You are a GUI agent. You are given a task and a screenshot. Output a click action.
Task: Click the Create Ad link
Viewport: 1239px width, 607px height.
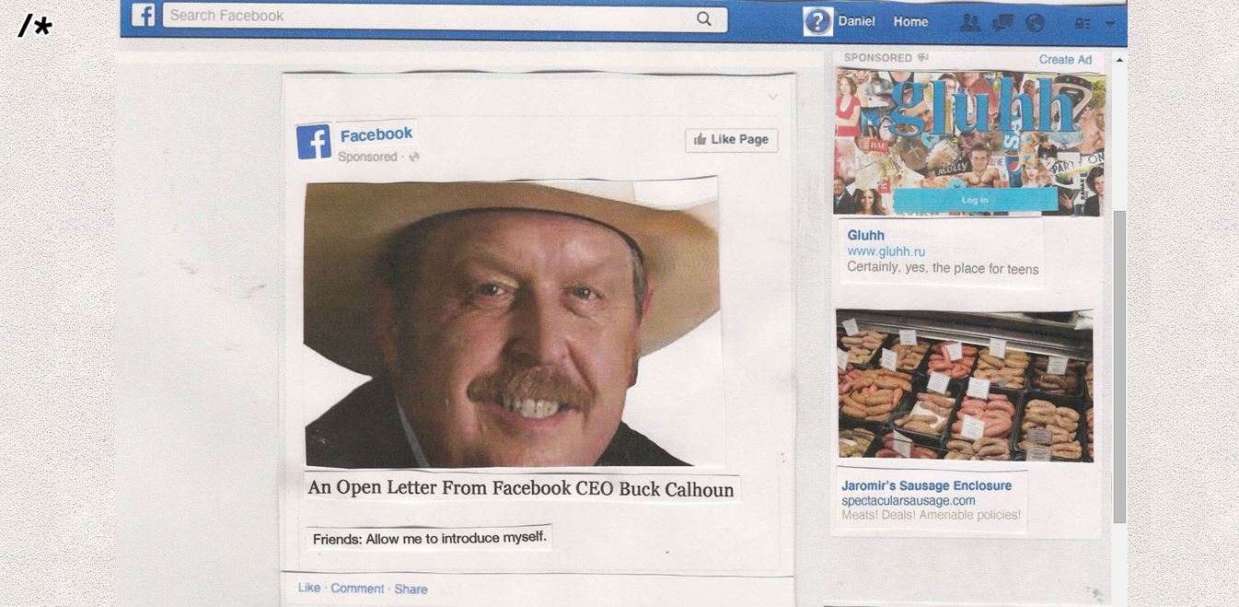(1065, 59)
